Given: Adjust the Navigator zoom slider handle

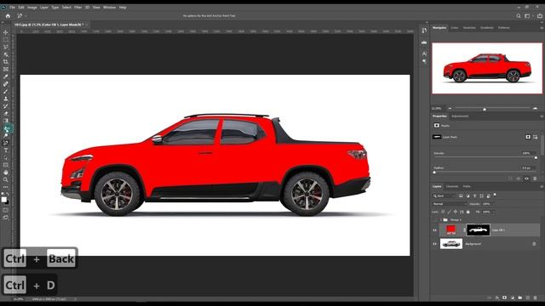Looking at the screenshot, I should pyautogui.click(x=485, y=110).
